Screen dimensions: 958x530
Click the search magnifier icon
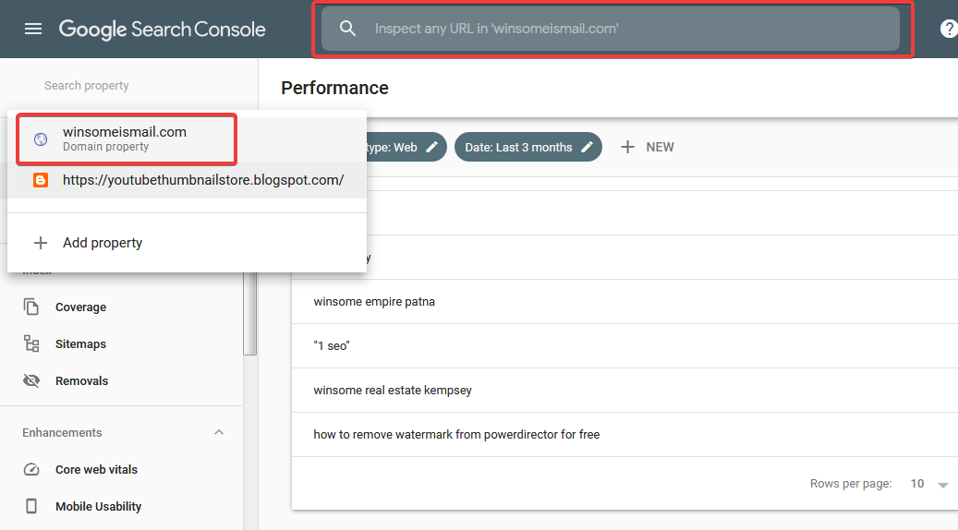348,29
